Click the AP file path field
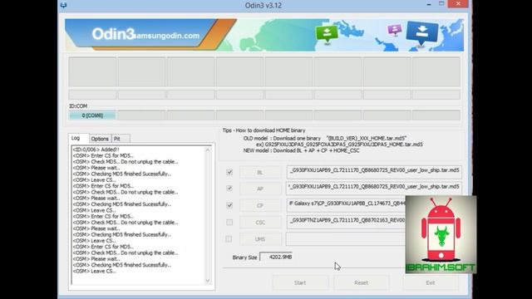The height and width of the screenshot is (299, 532). click(374, 189)
